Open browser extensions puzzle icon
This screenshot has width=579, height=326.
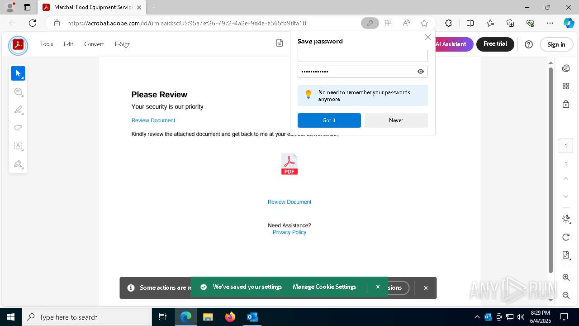coord(448,23)
